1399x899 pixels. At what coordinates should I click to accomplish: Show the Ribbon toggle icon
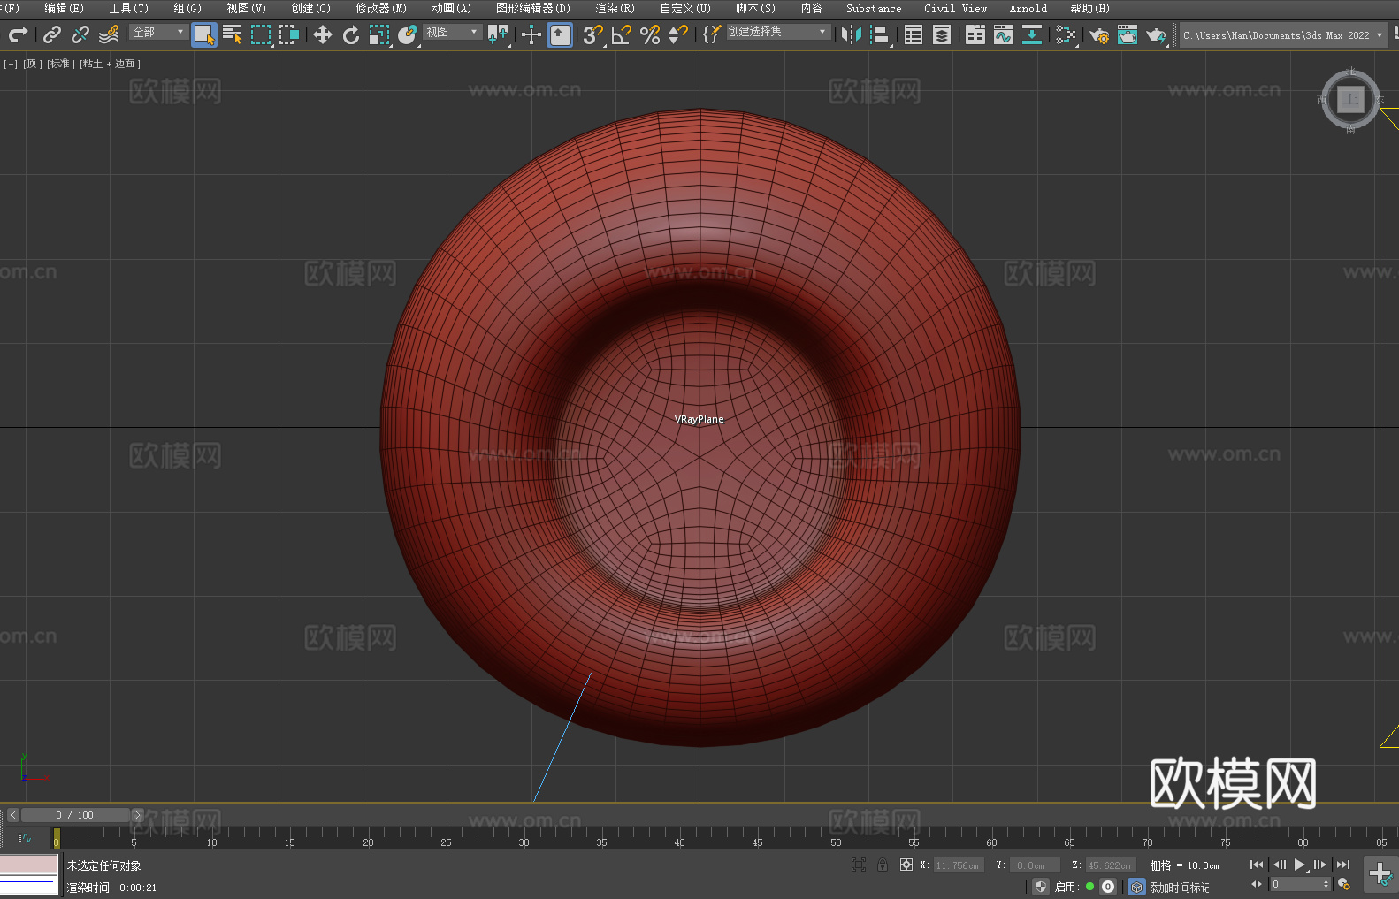975,34
